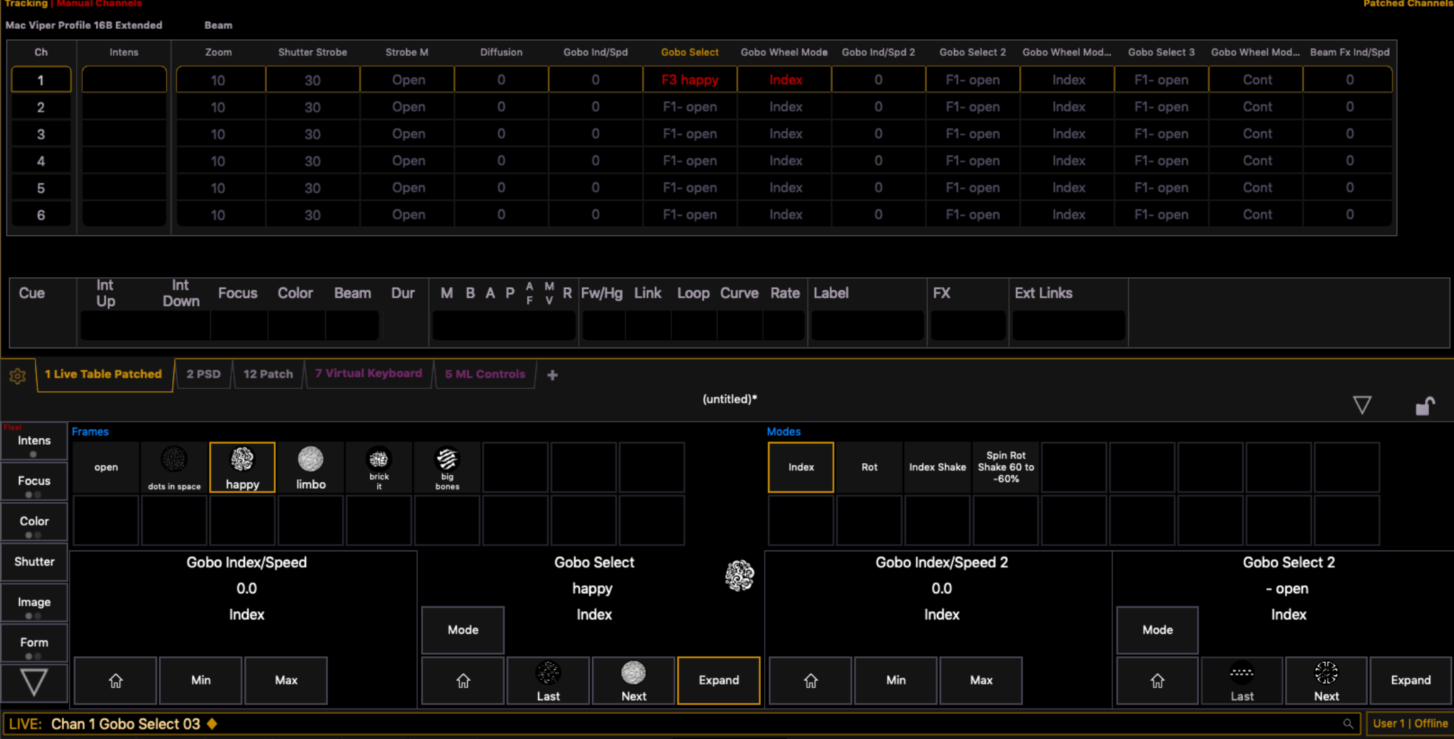Click the padlock icon above the Modes panel
The width and height of the screenshot is (1454, 739).
(x=1424, y=405)
